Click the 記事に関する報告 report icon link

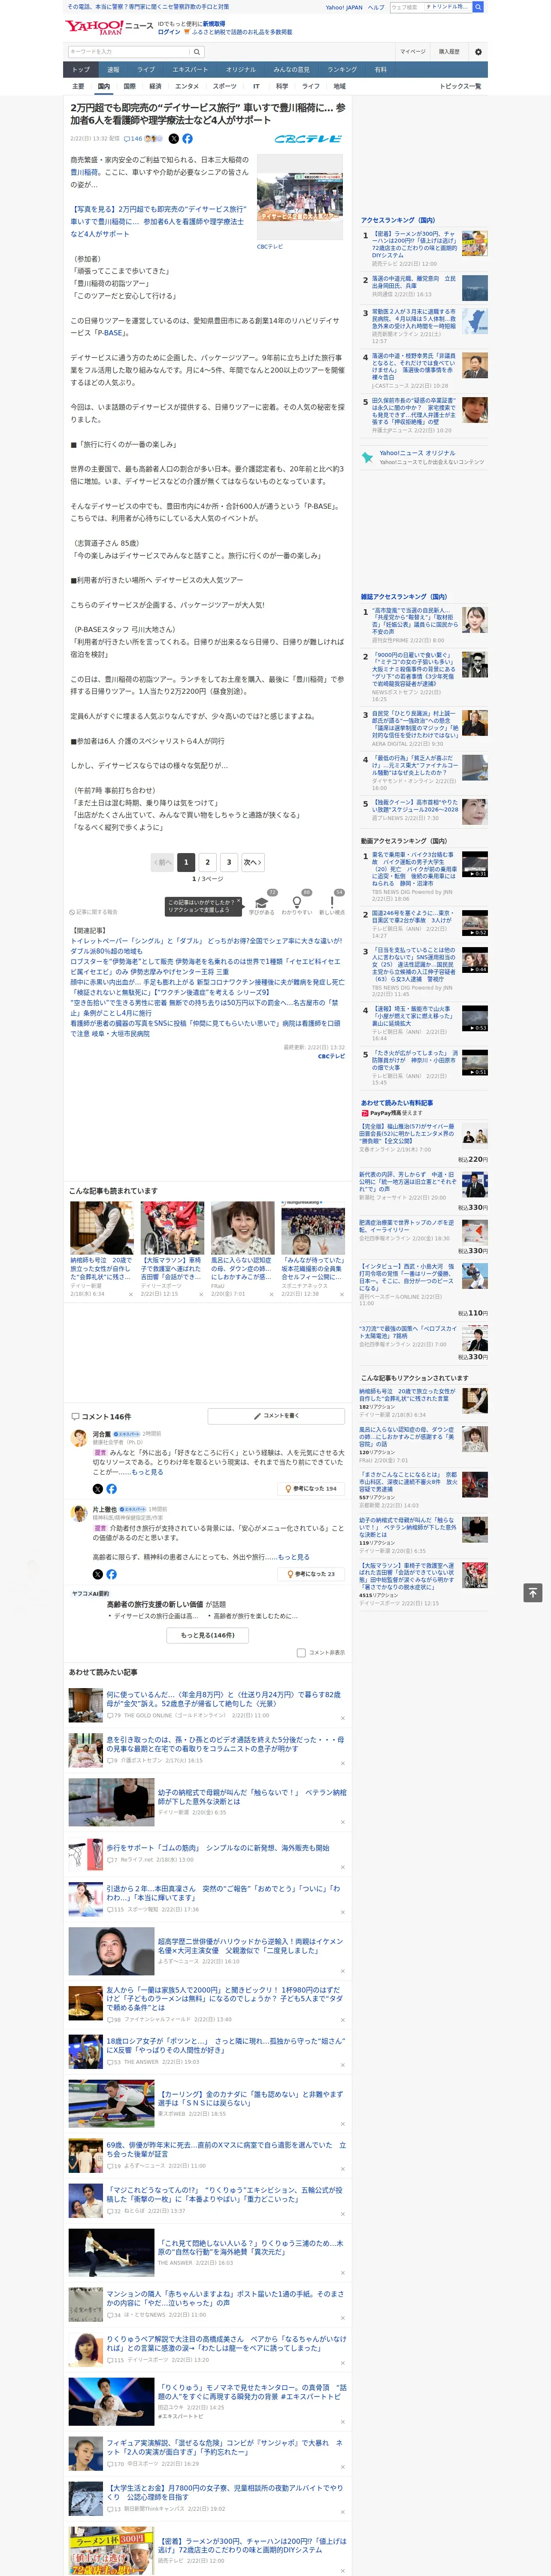click(94, 912)
